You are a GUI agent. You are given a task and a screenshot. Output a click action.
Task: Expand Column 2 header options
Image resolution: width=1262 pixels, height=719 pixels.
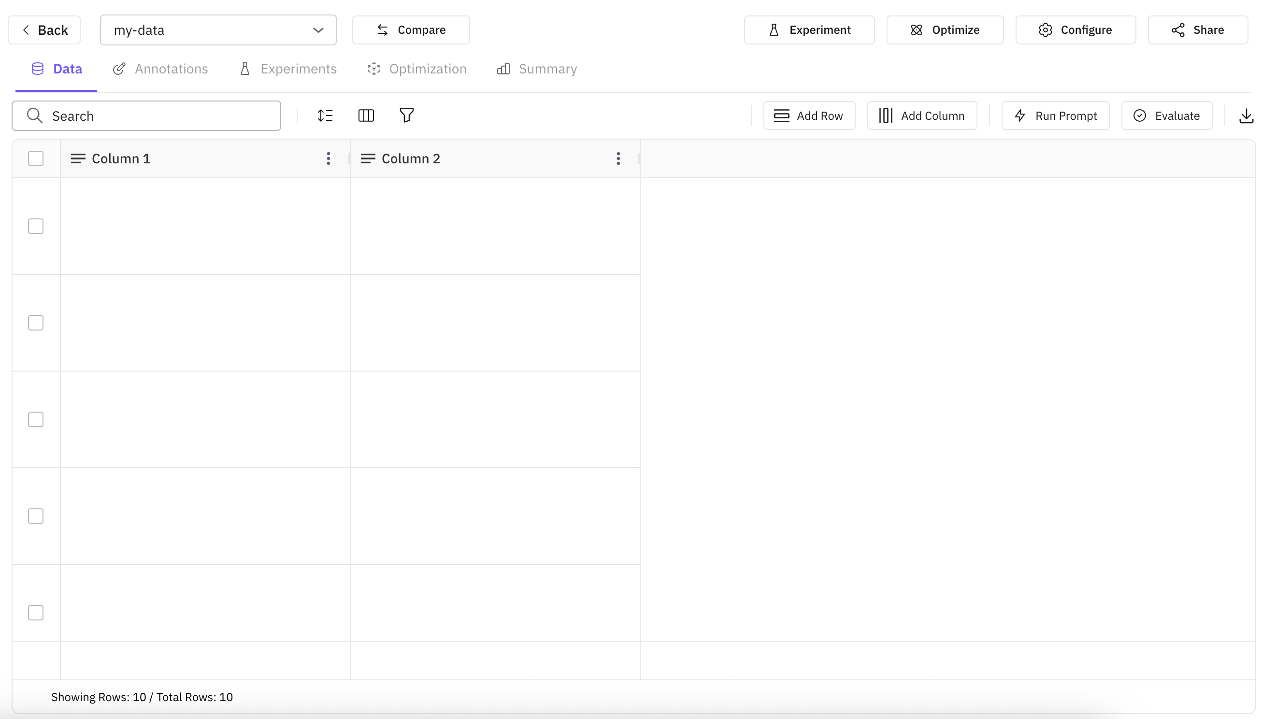(618, 158)
